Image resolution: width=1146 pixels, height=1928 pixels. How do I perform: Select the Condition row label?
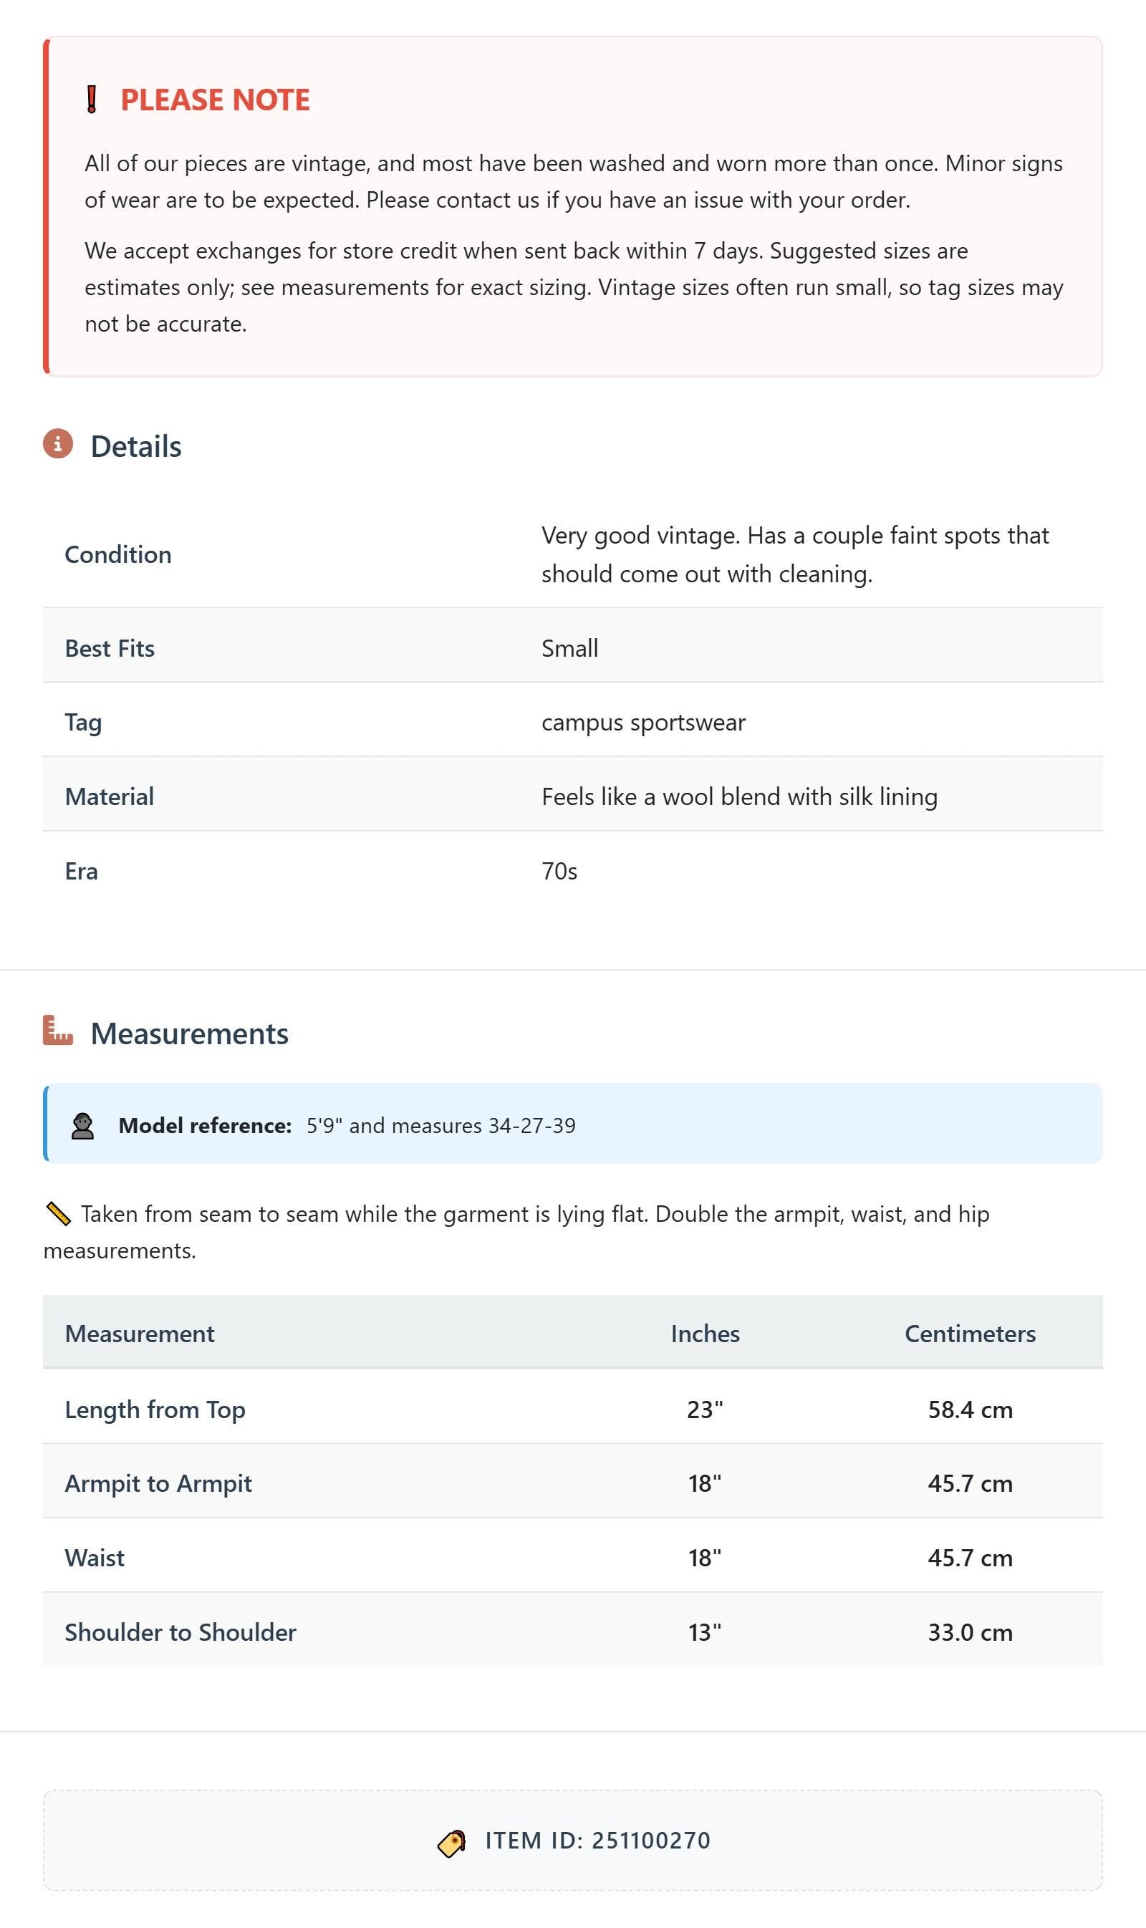(x=118, y=554)
